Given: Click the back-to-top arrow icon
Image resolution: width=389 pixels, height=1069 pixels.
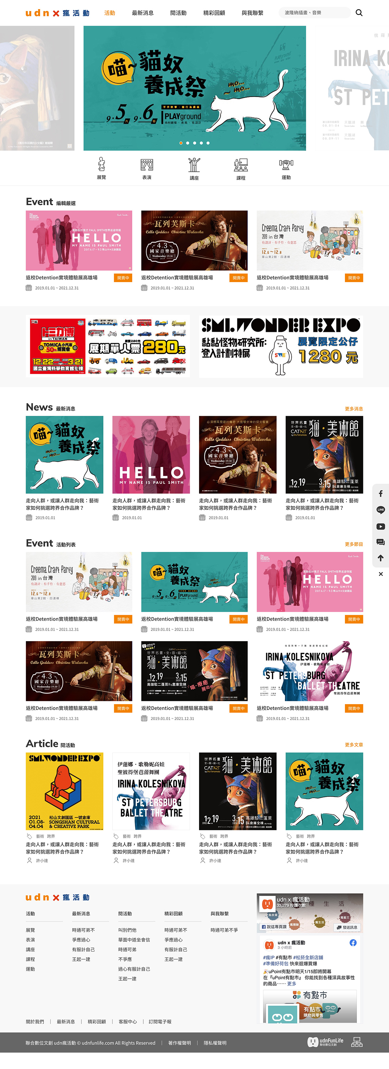Looking at the screenshot, I should 380,558.
